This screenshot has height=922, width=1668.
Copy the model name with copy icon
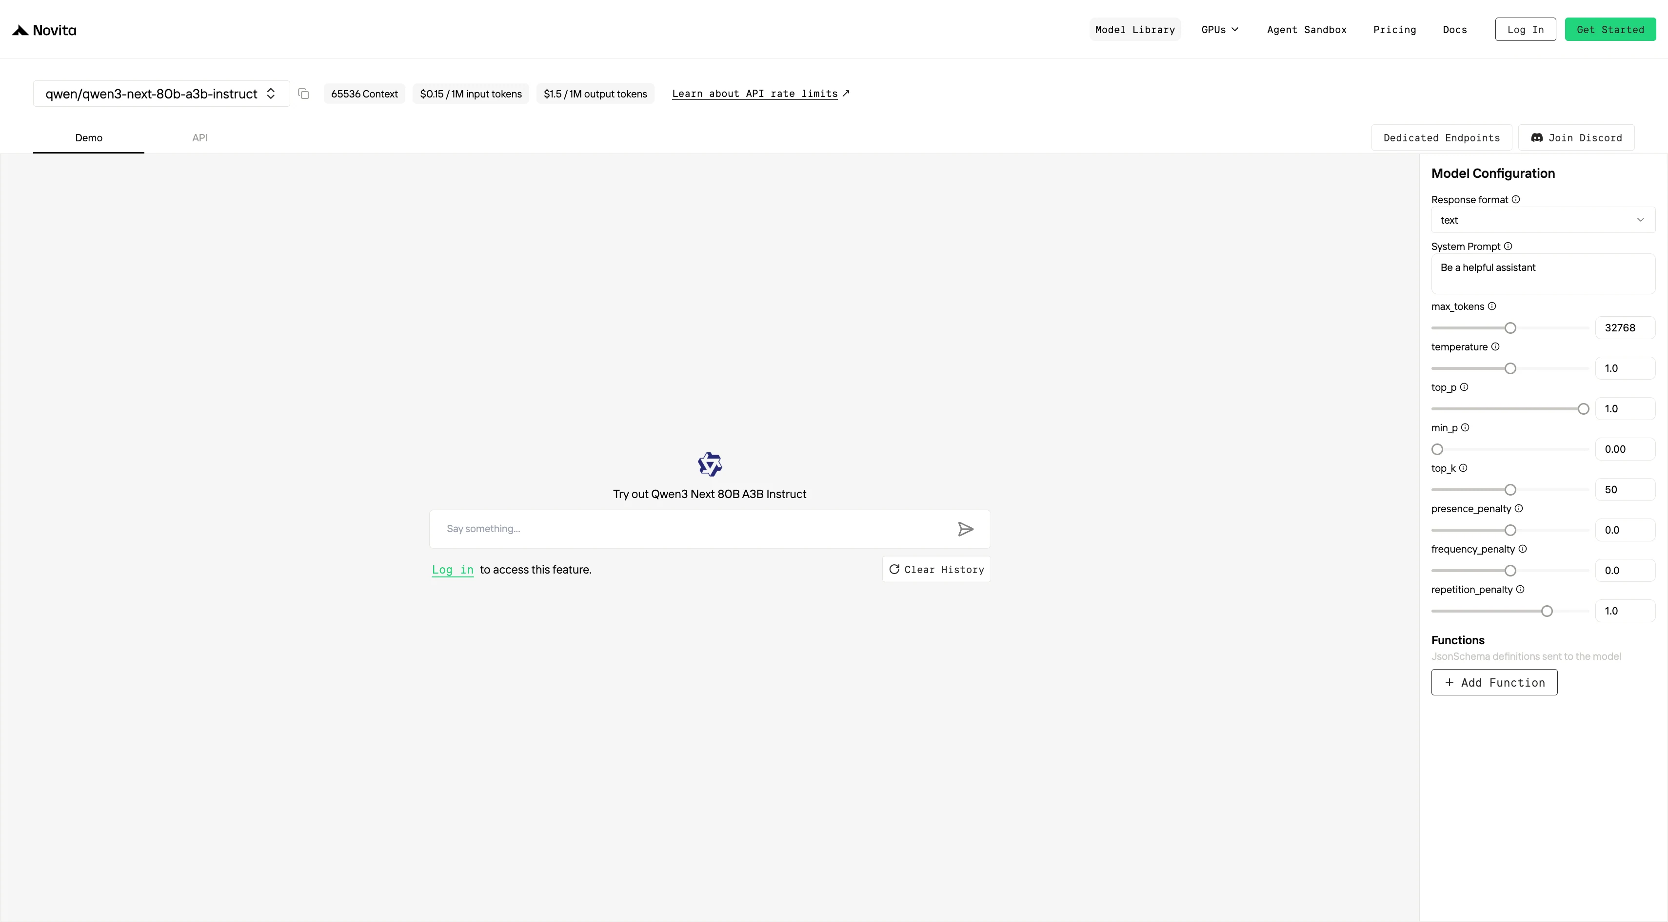303,94
